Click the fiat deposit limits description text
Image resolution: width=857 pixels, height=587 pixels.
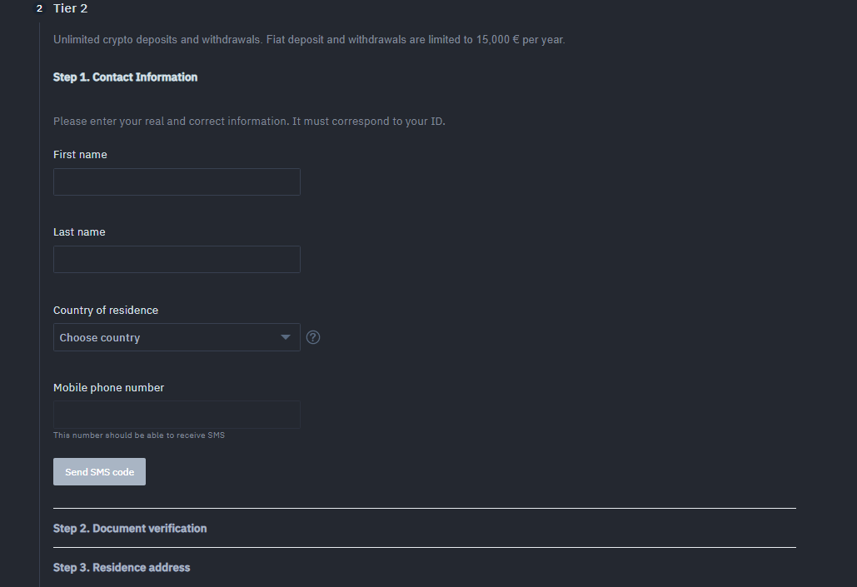[x=309, y=40]
